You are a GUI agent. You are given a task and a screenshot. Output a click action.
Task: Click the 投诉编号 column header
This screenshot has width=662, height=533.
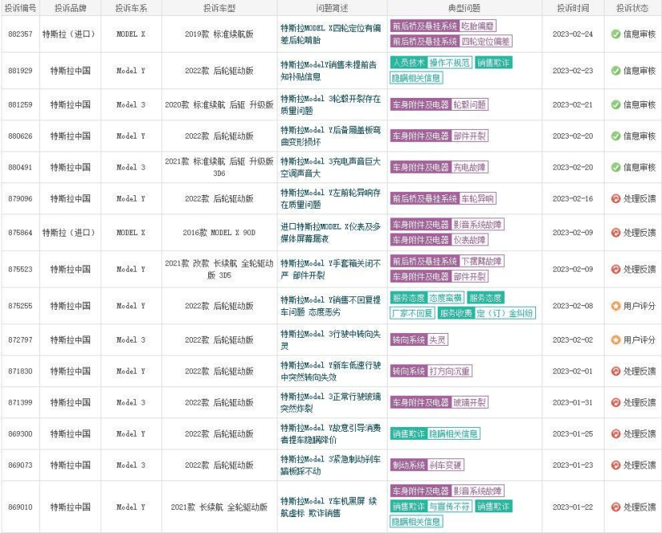pyautogui.click(x=18, y=7)
